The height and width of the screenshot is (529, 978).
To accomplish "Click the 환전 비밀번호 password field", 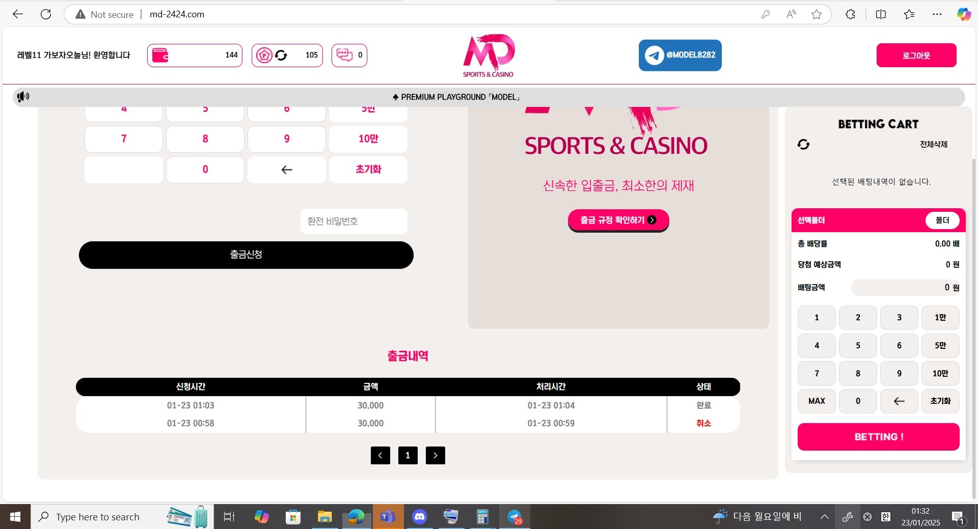I will (354, 221).
